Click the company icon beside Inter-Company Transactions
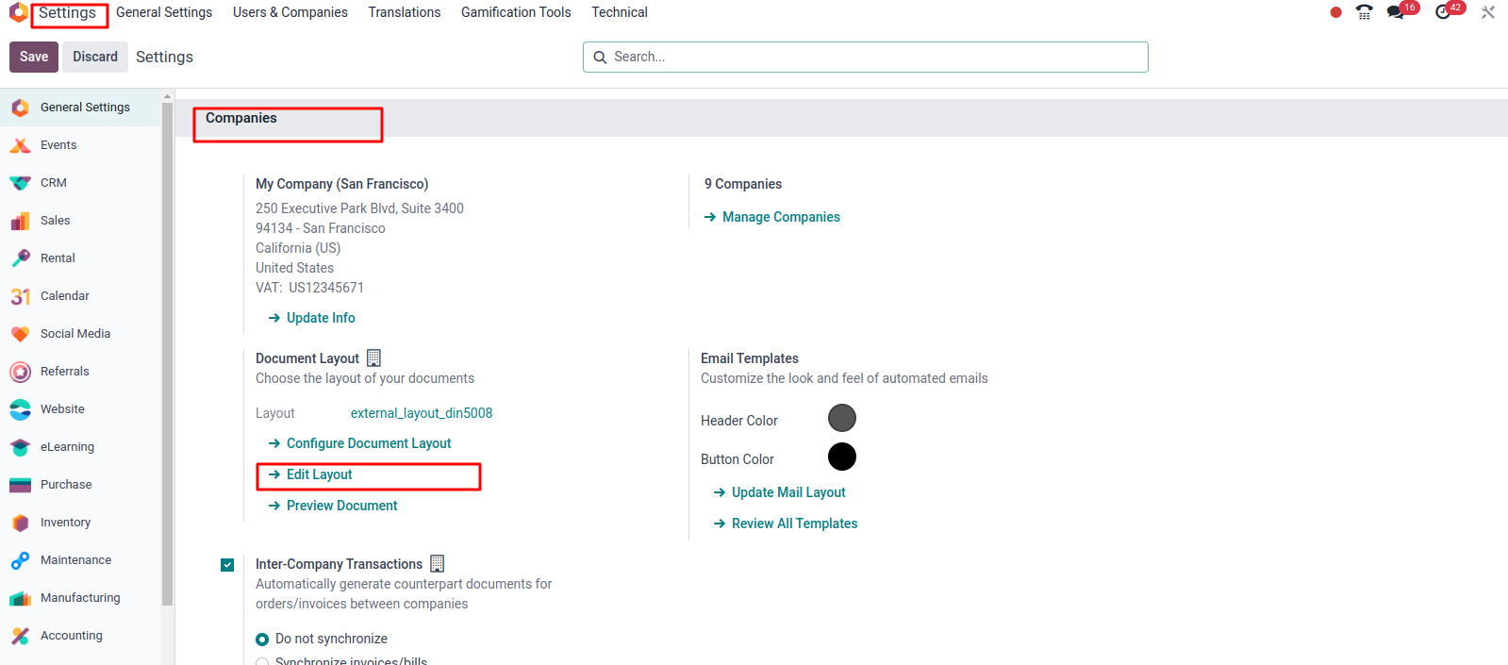 coord(437,564)
